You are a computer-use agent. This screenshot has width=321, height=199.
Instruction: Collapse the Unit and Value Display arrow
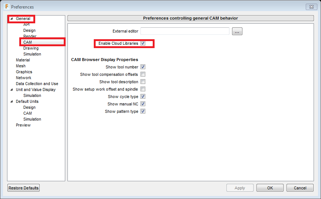tap(11, 90)
